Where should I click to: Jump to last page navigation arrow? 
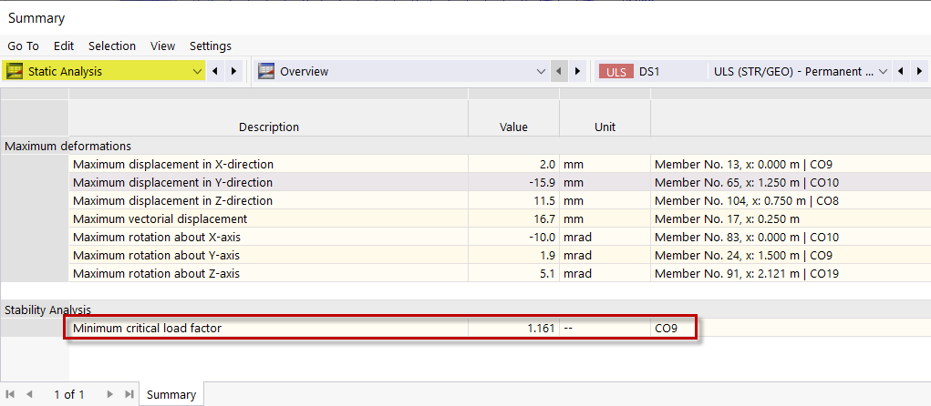(x=129, y=394)
